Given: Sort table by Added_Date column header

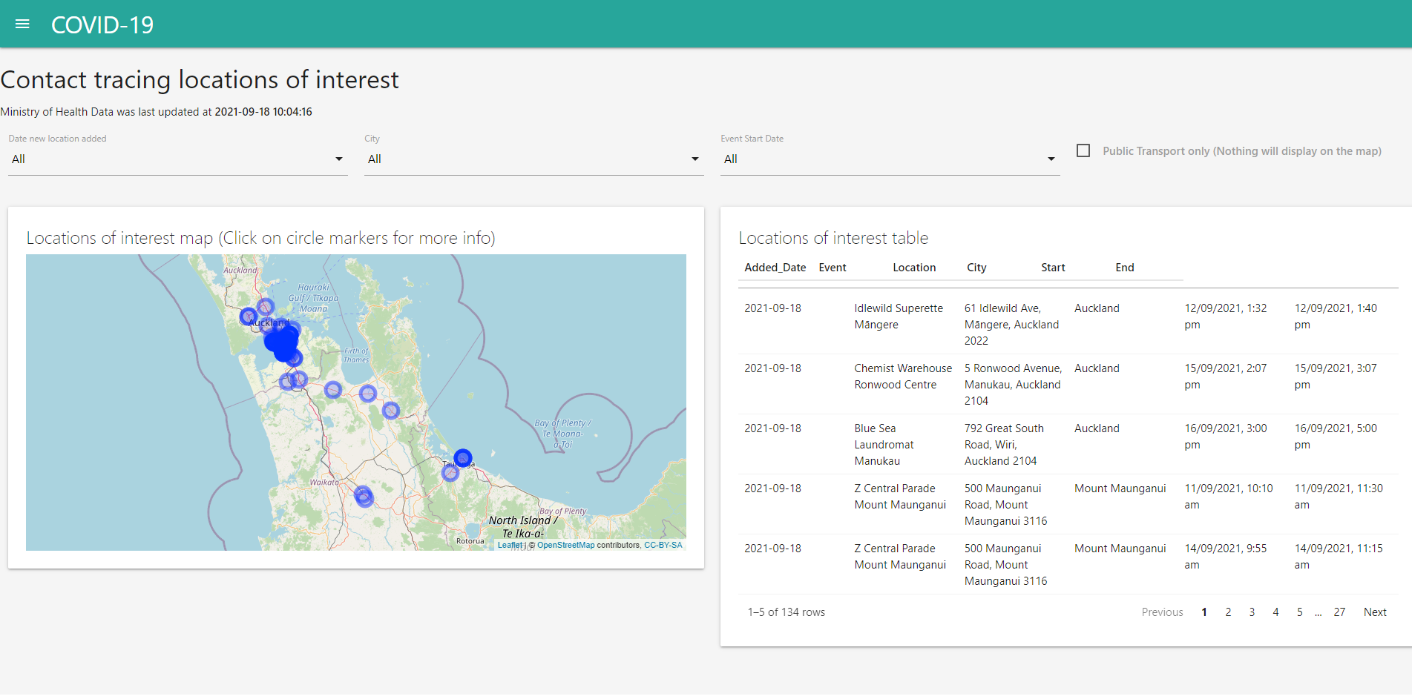Looking at the screenshot, I should [x=775, y=268].
